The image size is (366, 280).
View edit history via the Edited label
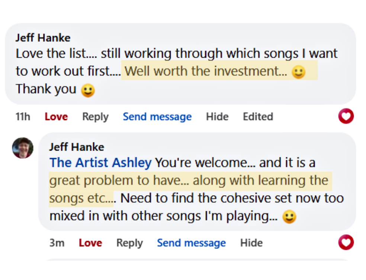coord(258,117)
